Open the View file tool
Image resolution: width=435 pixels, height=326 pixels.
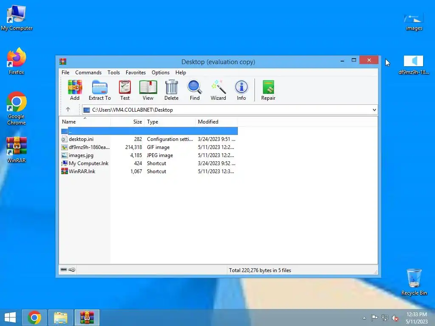coord(148,90)
